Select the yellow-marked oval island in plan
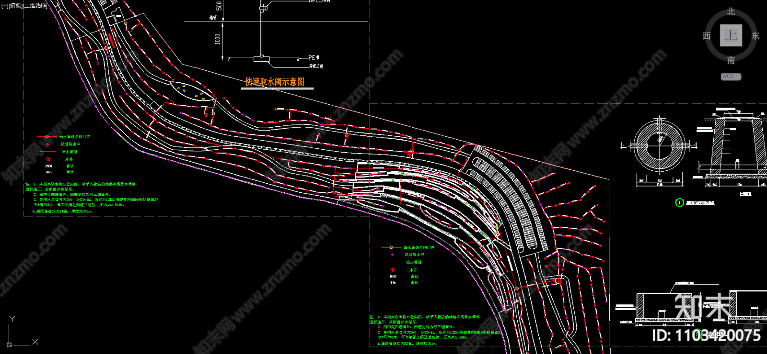This screenshot has width=767, height=354. 193,91
